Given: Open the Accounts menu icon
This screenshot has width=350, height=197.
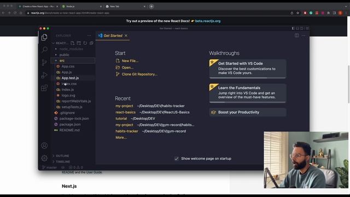Looking at the screenshot, I should pyautogui.click(x=44, y=146).
